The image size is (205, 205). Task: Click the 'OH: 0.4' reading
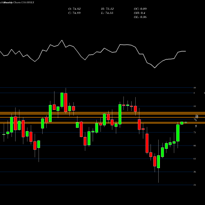click(x=139, y=13)
